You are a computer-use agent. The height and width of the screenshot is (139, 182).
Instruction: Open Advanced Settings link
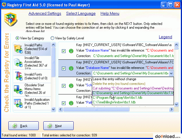(x=45, y=14)
